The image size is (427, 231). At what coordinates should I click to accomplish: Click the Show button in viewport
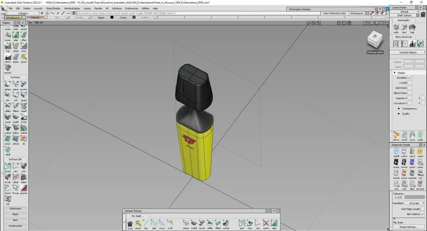pyautogui.click(x=368, y=23)
